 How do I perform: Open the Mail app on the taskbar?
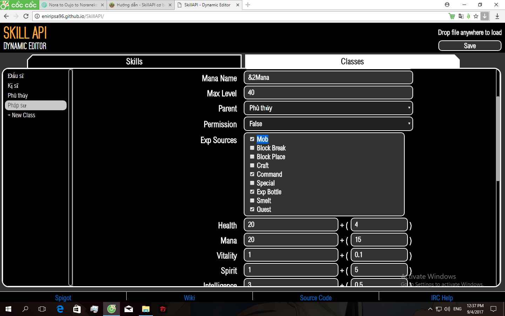click(129, 309)
